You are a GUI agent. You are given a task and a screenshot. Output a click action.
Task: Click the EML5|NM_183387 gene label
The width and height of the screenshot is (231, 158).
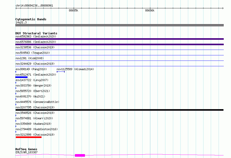pos(26,152)
